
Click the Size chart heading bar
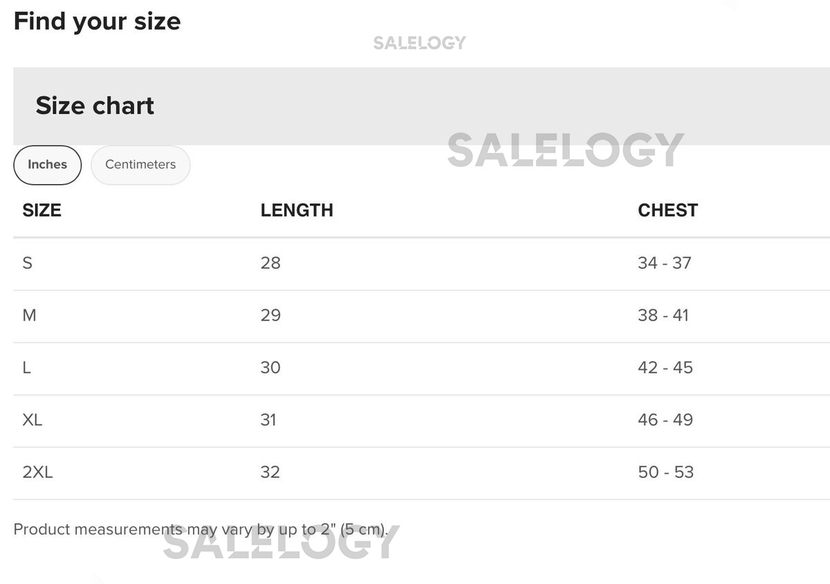point(95,106)
